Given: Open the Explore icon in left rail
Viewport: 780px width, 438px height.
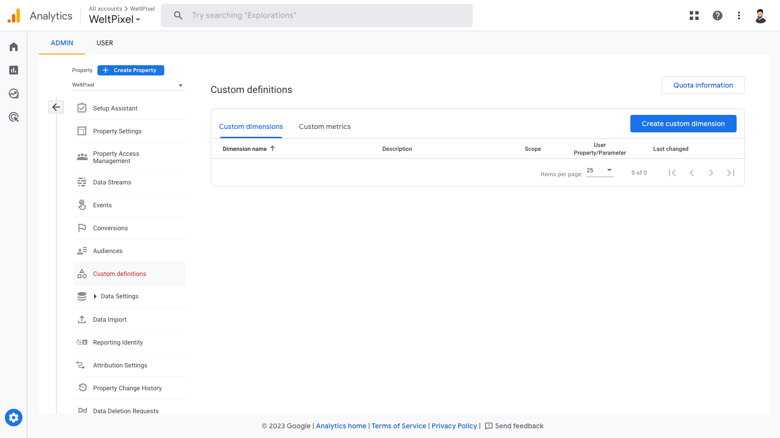Looking at the screenshot, I should (14, 93).
